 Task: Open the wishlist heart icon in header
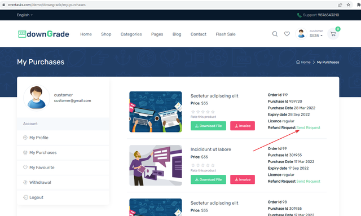tap(287, 34)
